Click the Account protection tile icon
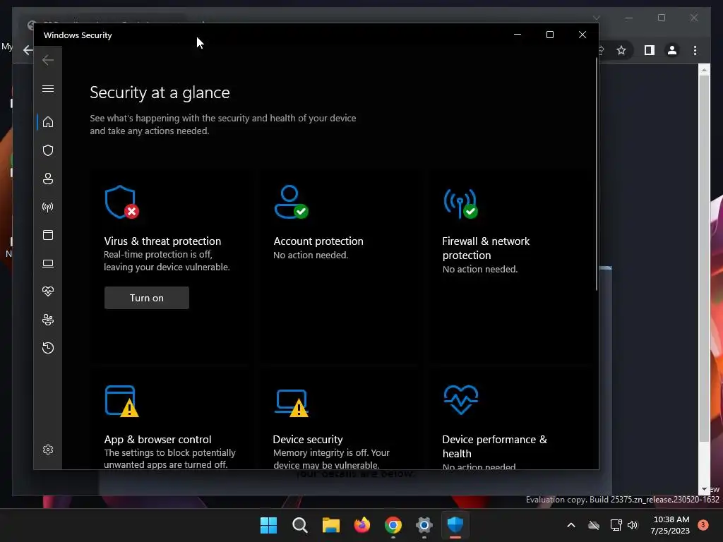 291,202
